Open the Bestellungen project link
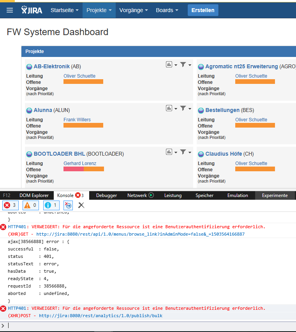 (x=222, y=110)
